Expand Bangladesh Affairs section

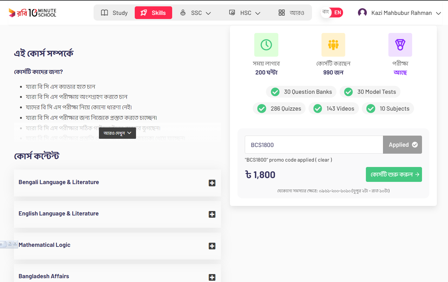coord(212,277)
